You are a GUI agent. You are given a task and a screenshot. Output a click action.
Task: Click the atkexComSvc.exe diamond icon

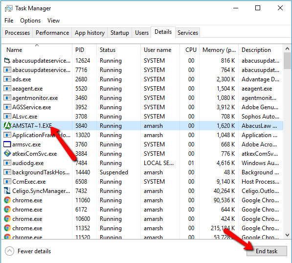7,153
